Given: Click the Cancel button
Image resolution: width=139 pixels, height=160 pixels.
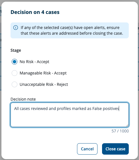Looking at the screenshot, I should click(87, 149).
